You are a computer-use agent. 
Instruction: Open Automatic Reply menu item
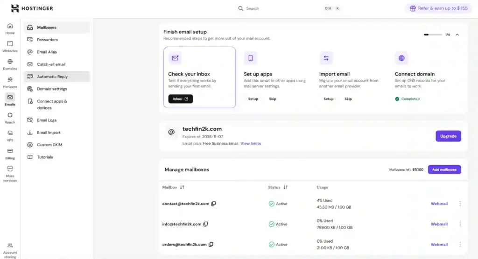tap(56, 77)
